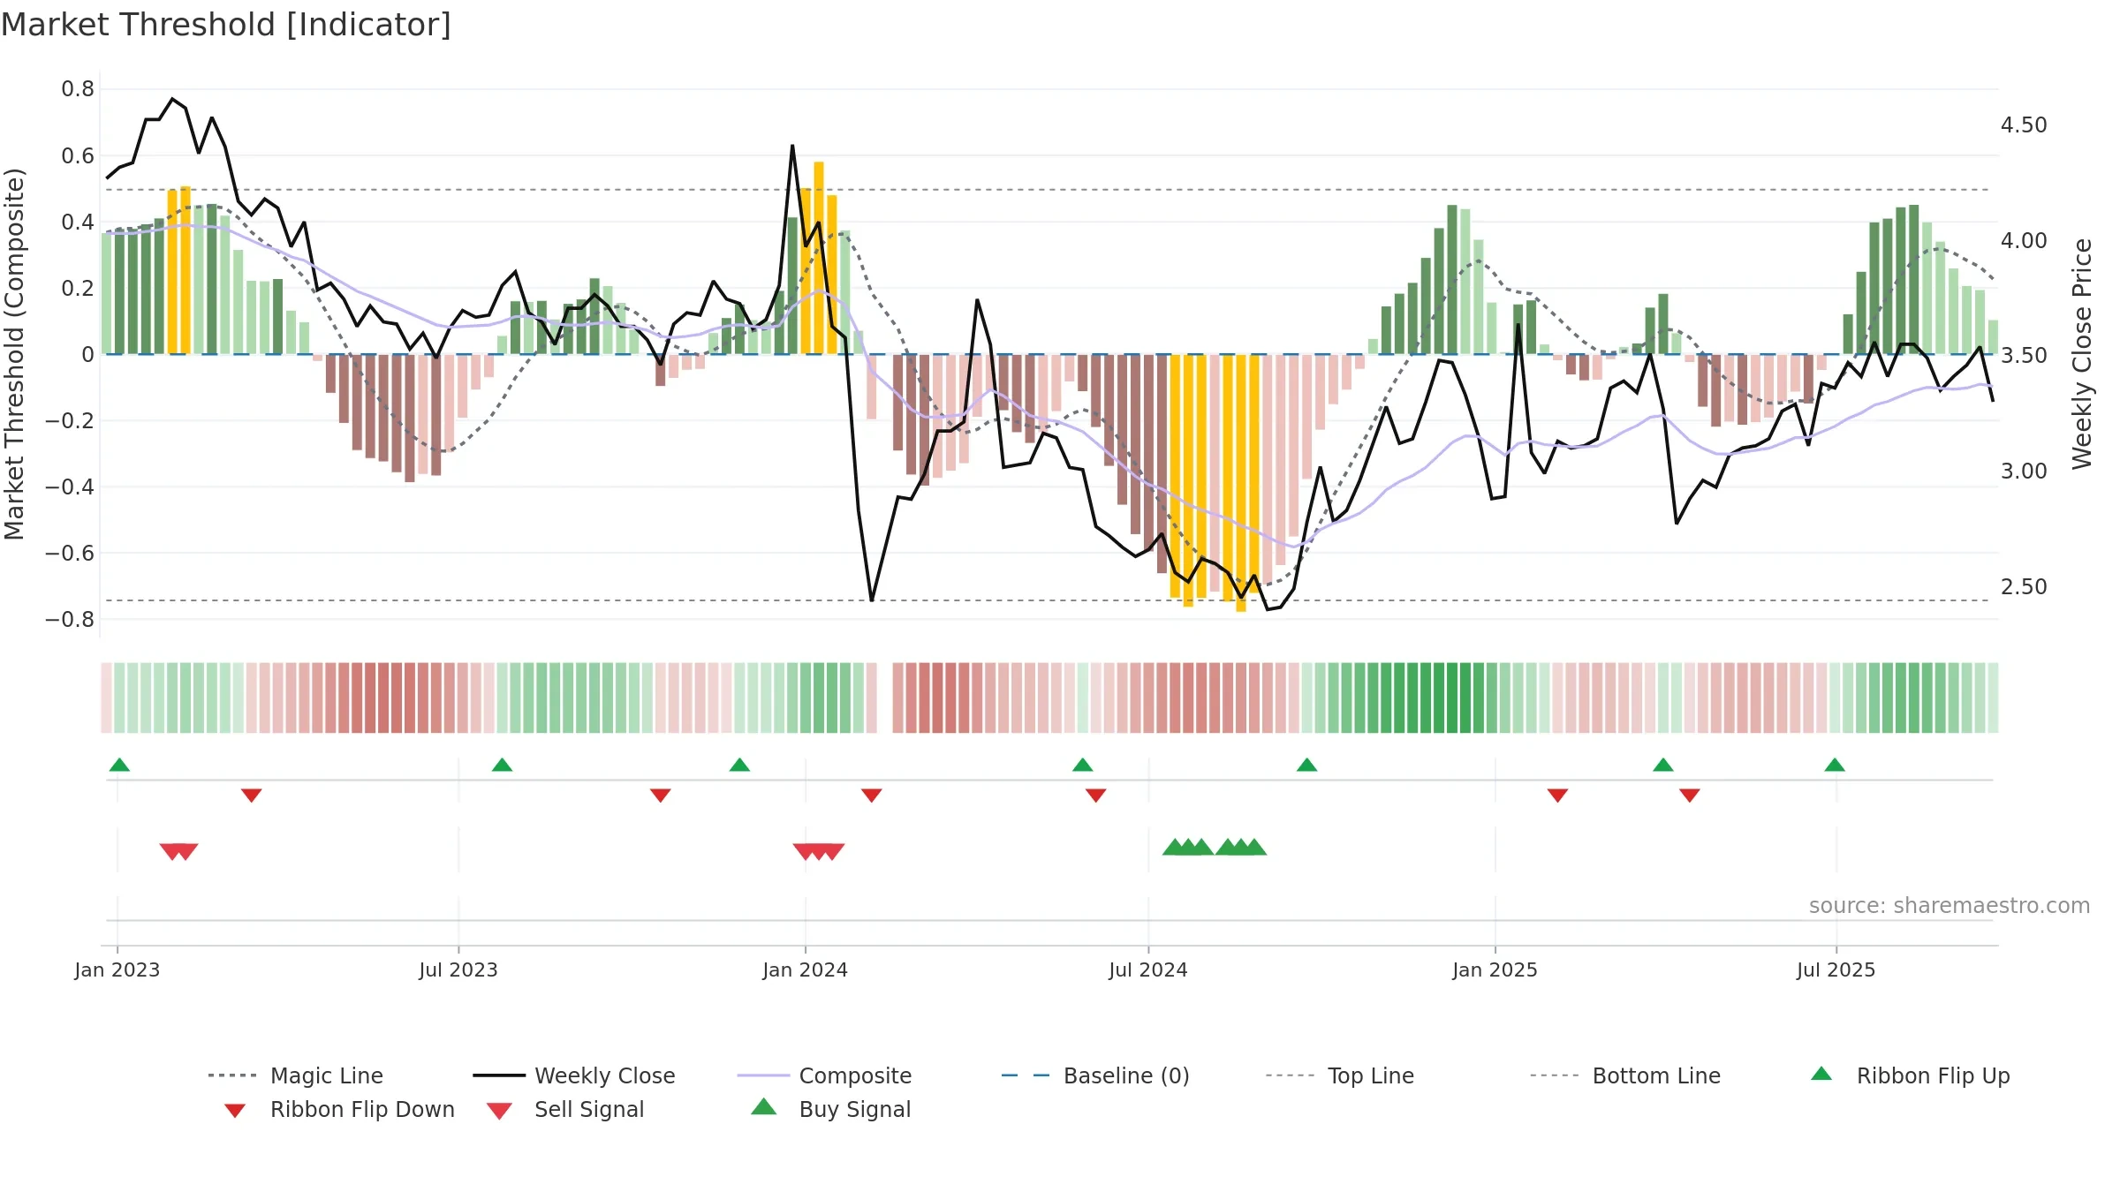Click the green flip-up triangle around late Sep 2024
Screen dimensions: 2120x1192
coord(1306,765)
